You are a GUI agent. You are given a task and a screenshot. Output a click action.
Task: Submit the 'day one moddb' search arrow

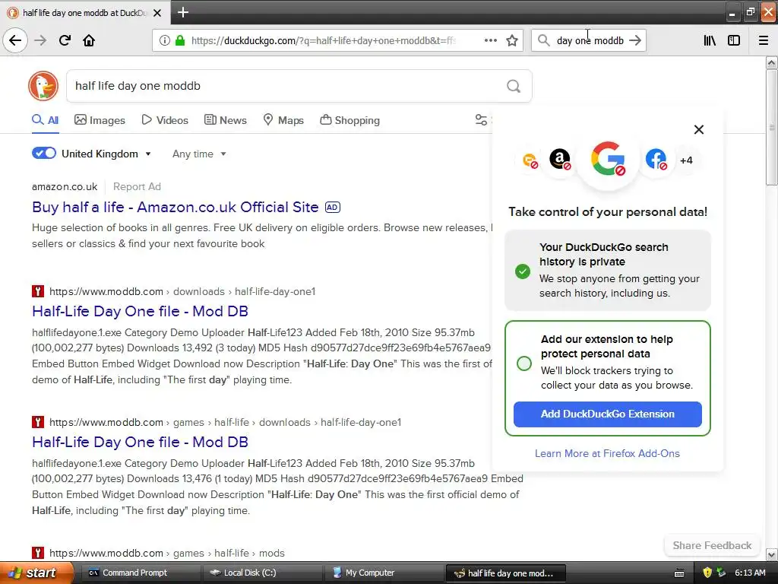[635, 40]
